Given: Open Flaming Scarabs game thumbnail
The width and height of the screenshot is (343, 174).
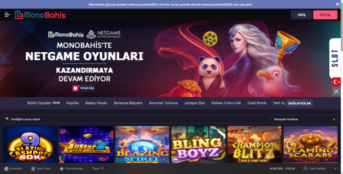Looking at the screenshot, I should 311,144.
